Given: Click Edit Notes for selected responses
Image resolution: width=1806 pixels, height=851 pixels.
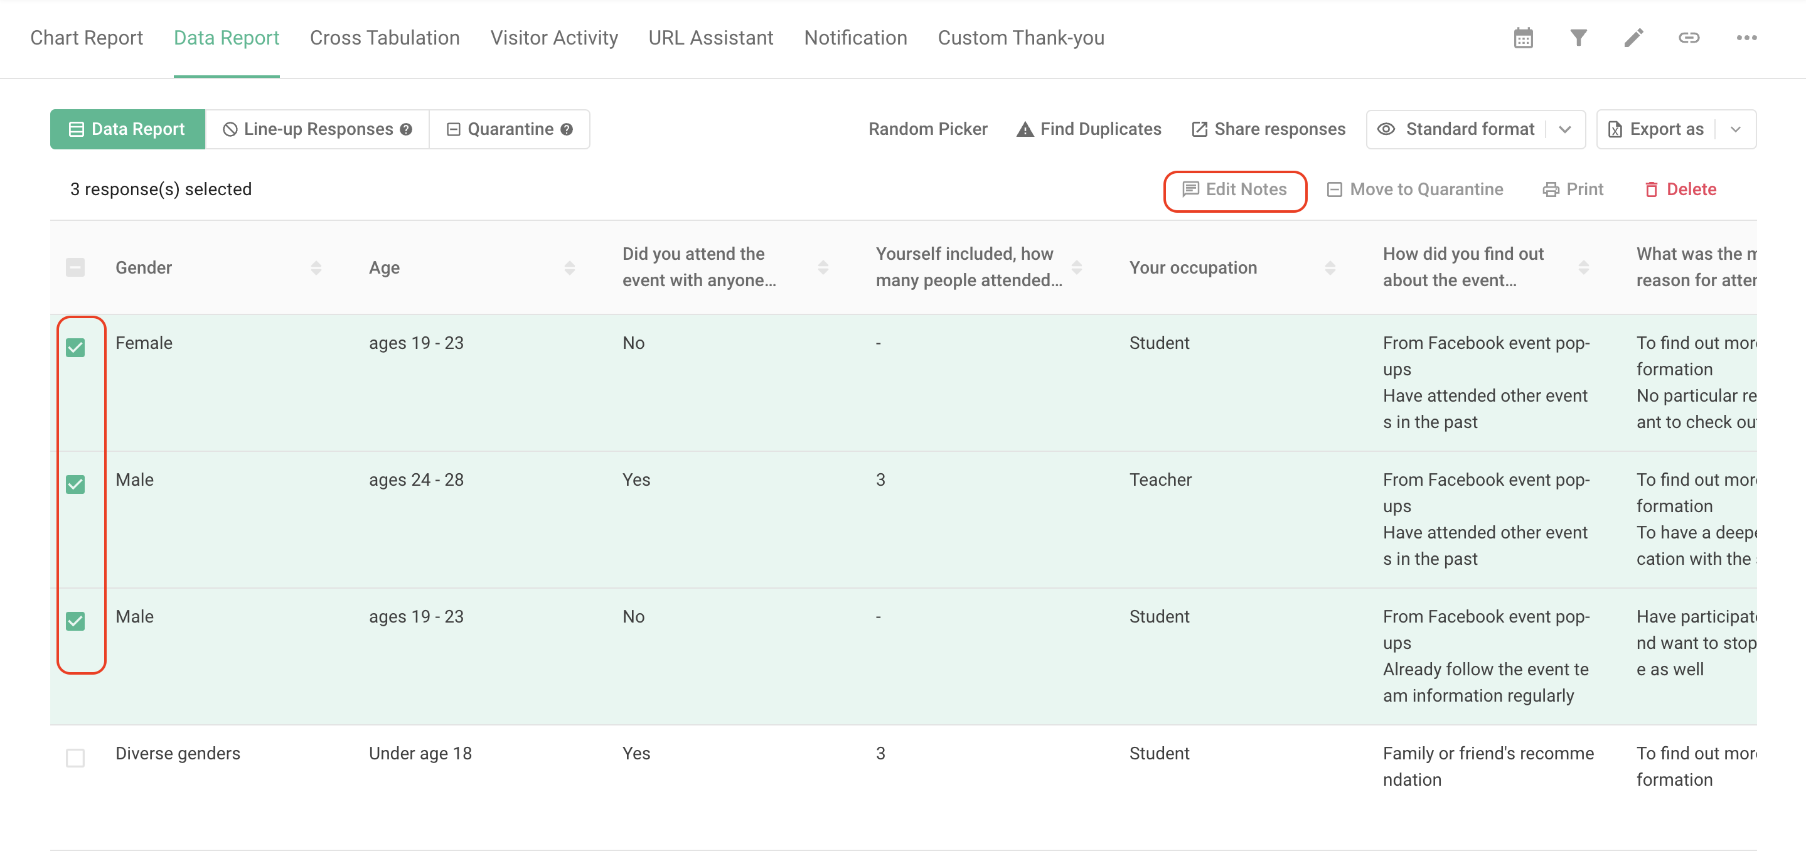Looking at the screenshot, I should [x=1234, y=190].
